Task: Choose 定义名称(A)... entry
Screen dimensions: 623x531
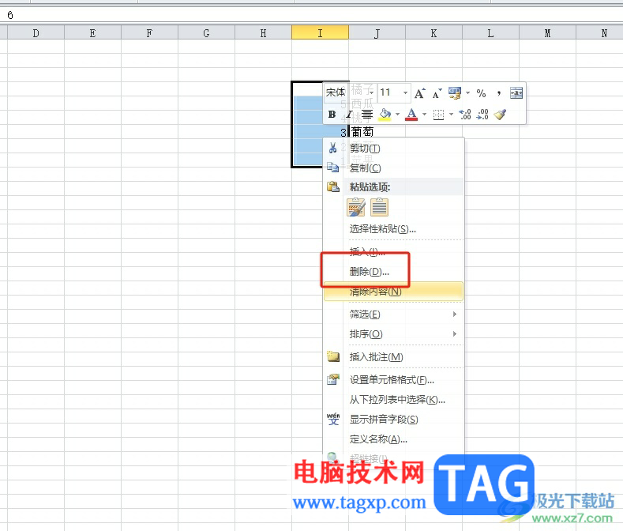Action: [393, 439]
